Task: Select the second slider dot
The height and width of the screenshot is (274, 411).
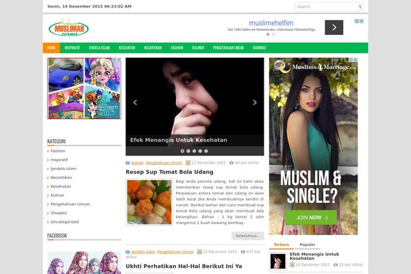Action: point(188,151)
